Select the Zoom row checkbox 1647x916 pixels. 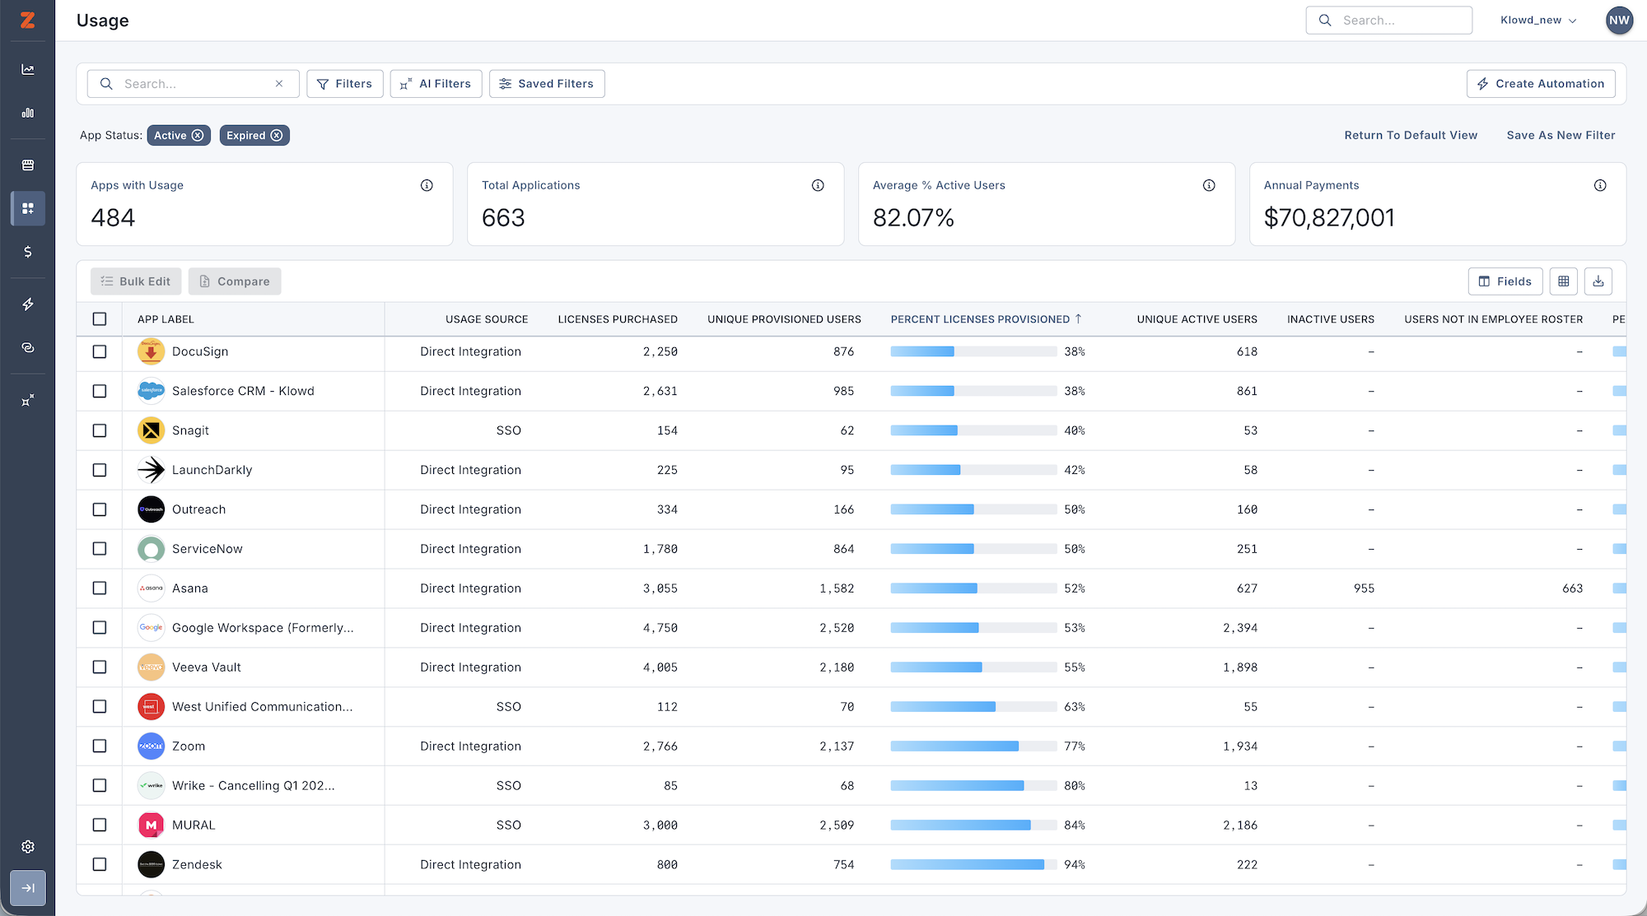coord(100,746)
